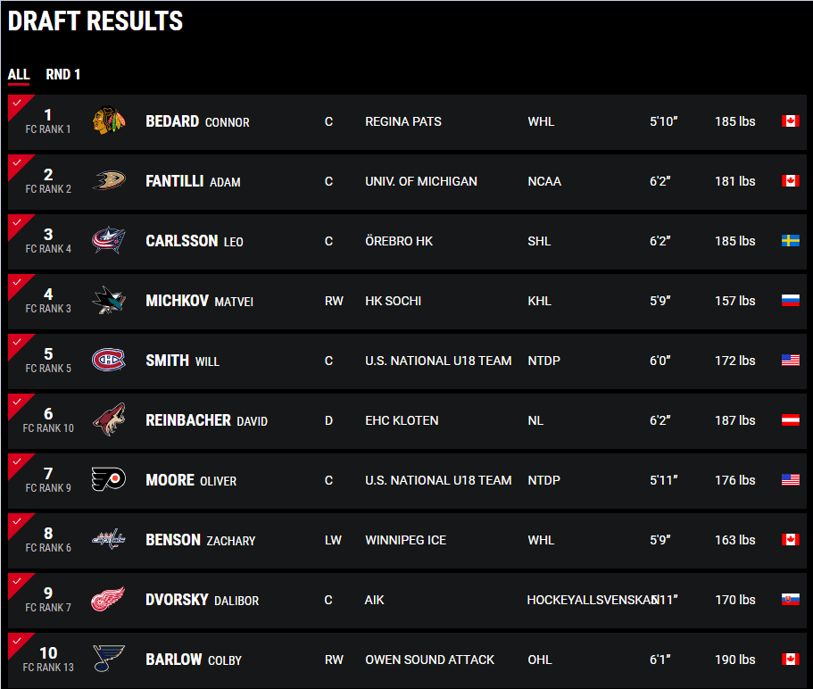Viewport: 813px width, 689px height.
Task: Click the Detroit Red Wings logo
Action: [109, 600]
